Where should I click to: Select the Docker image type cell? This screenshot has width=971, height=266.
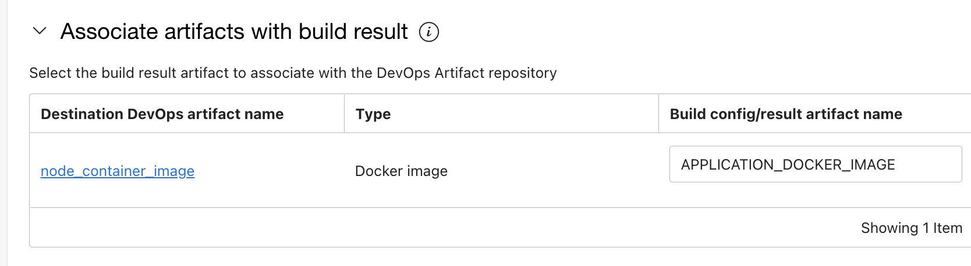click(x=402, y=171)
